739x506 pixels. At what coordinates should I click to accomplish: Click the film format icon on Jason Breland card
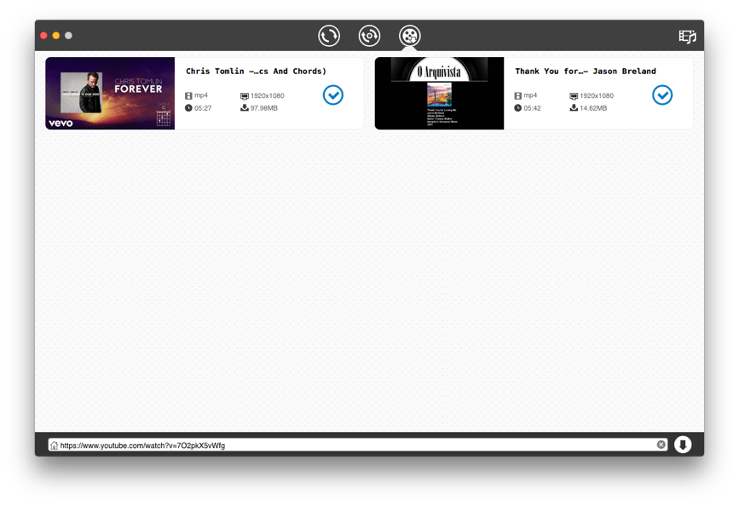518,95
